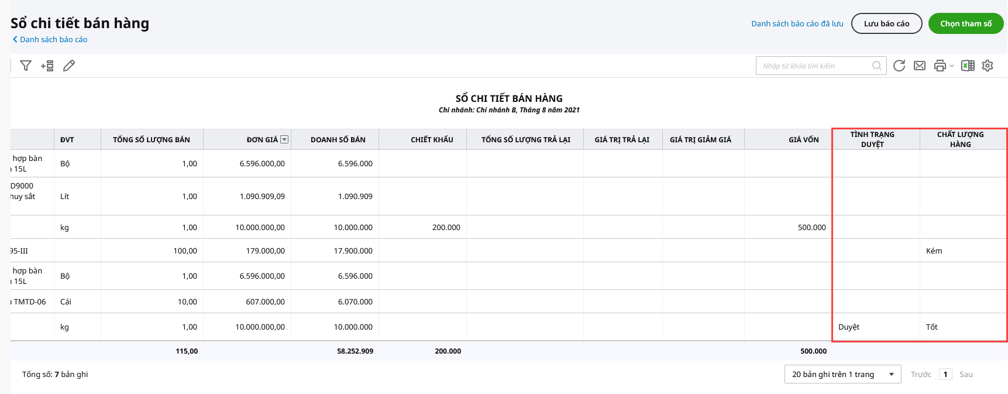Expand the print options arrow
The height and width of the screenshot is (394, 1008).
click(952, 66)
